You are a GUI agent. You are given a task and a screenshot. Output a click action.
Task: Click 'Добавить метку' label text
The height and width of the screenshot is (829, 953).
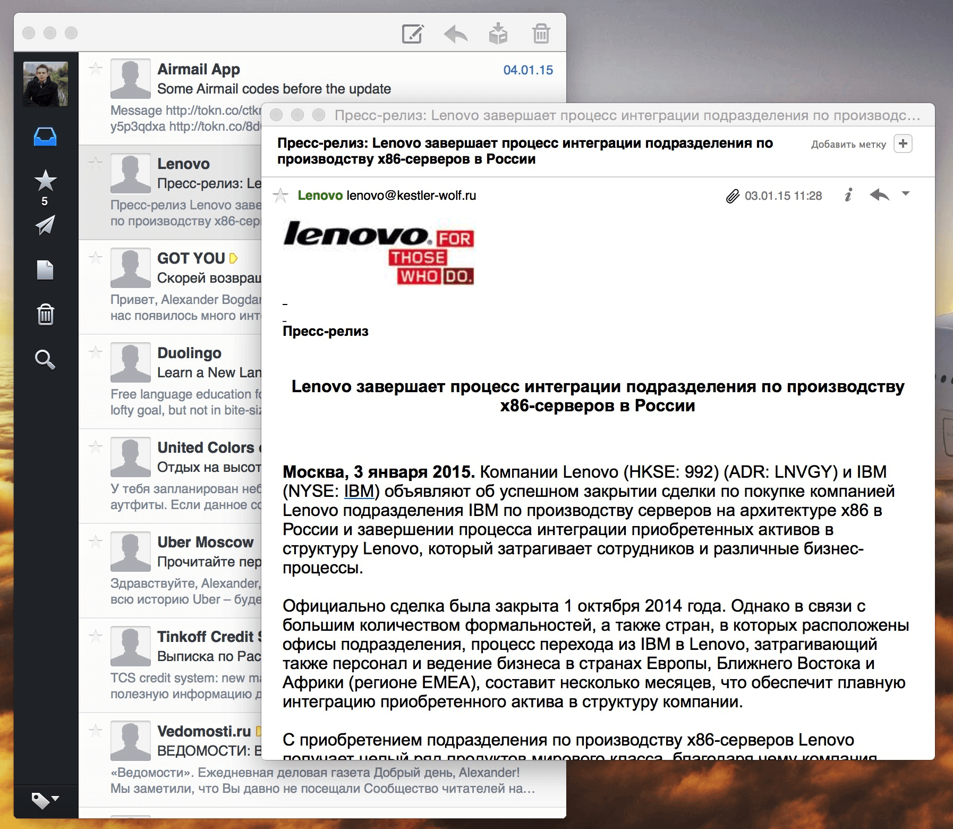[848, 144]
